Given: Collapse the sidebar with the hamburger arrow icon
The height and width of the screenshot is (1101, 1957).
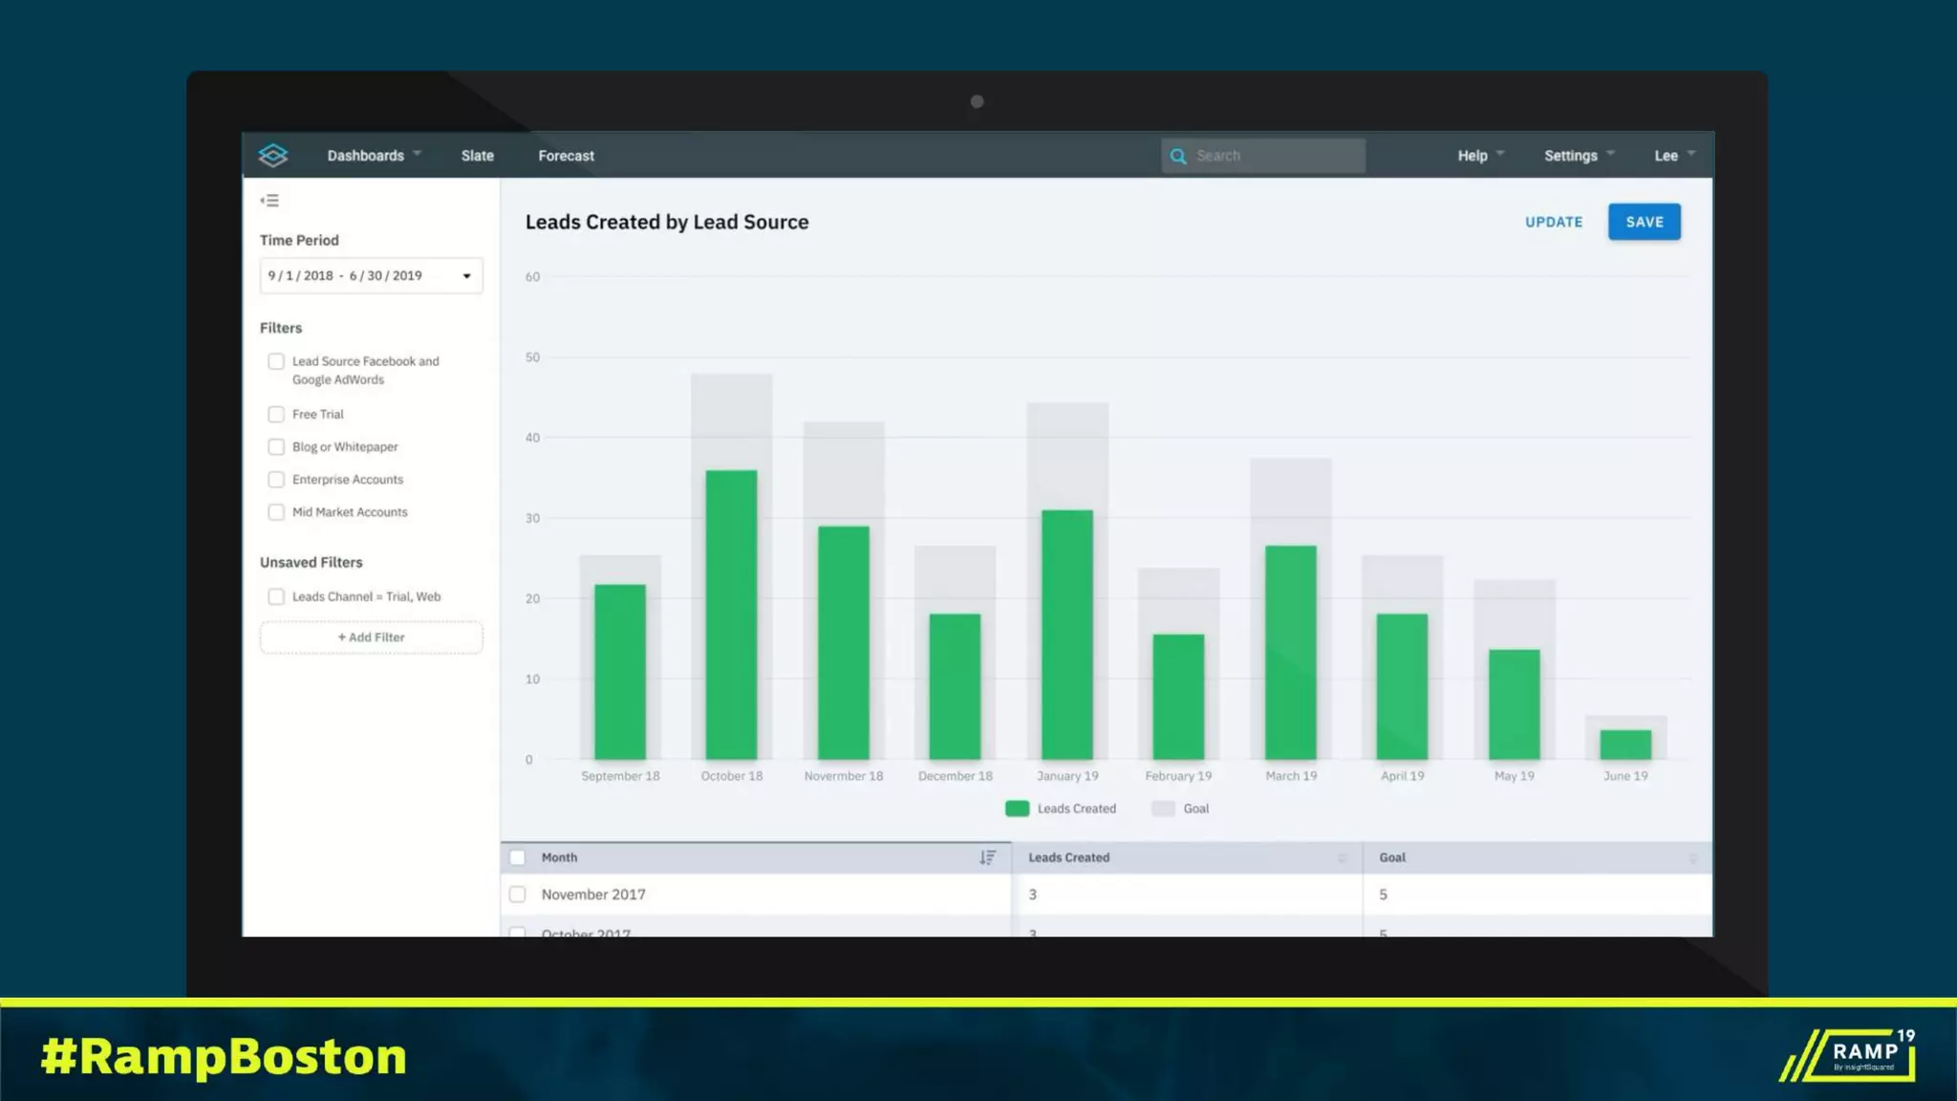Looking at the screenshot, I should click(269, 201).
